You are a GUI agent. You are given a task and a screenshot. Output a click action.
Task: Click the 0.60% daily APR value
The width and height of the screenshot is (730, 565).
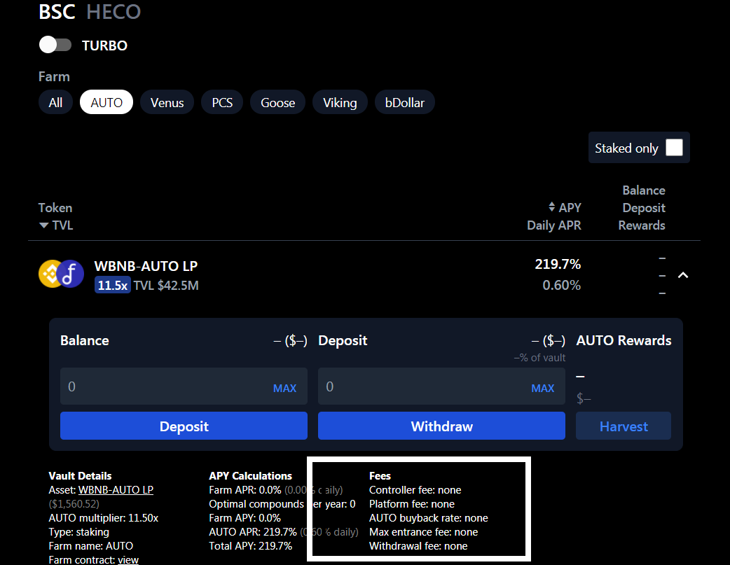click(561, 285)
